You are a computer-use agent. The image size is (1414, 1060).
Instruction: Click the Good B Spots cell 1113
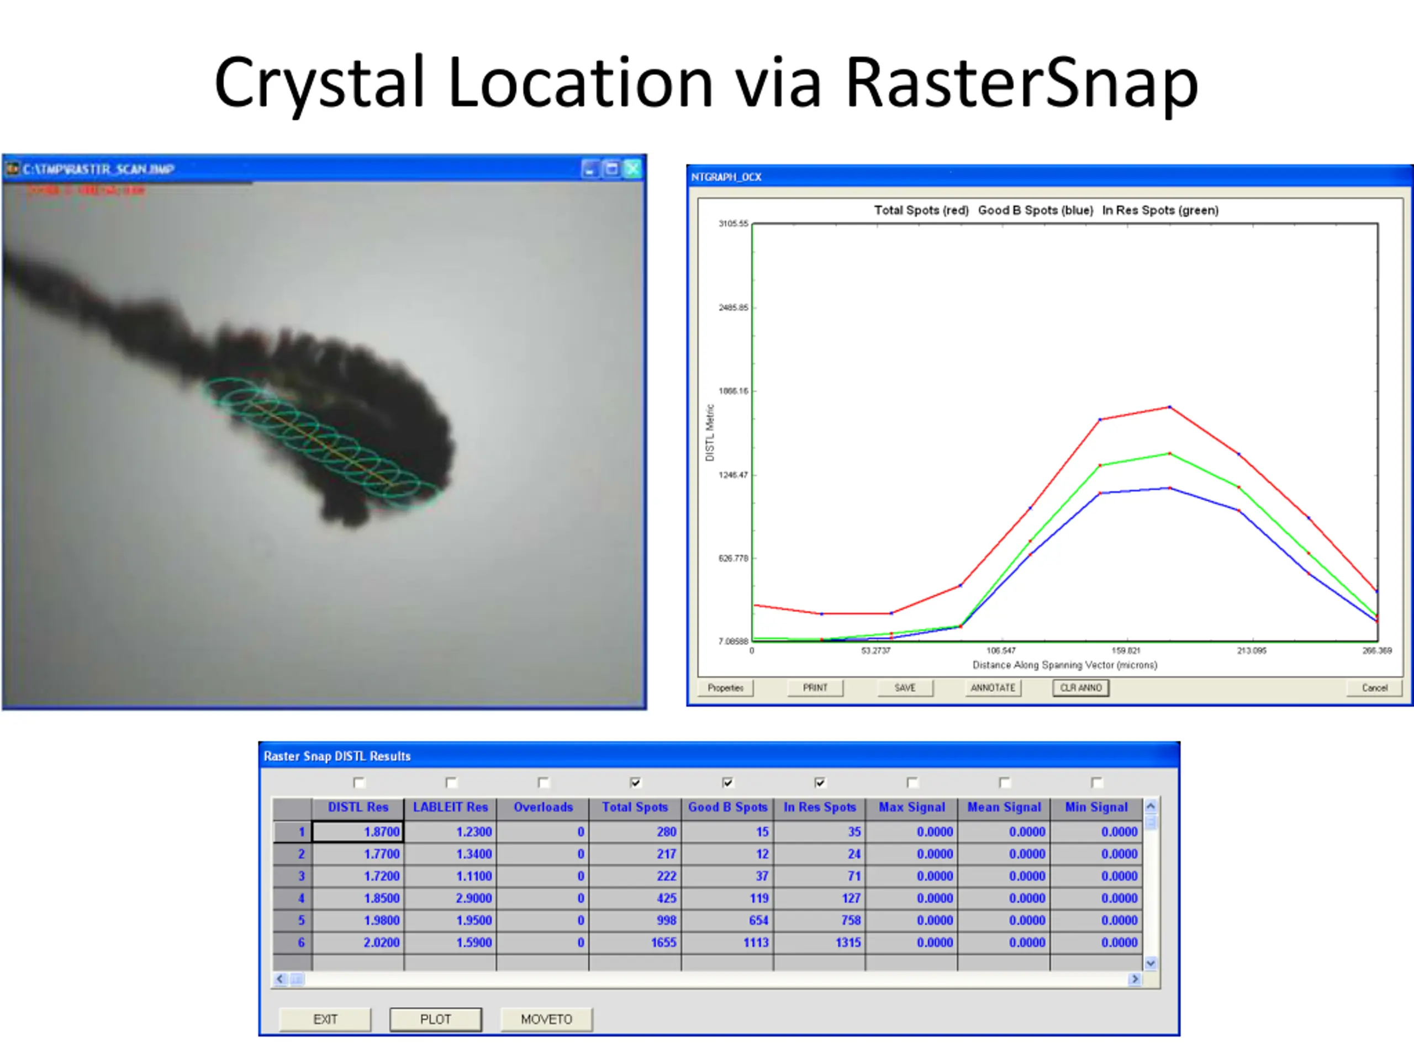click(727, 943)
